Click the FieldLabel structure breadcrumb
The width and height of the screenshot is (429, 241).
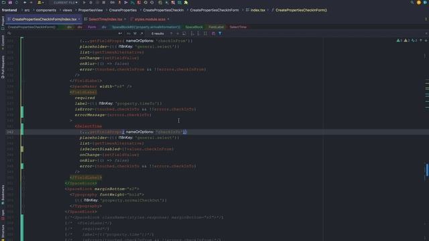(216, 27)
